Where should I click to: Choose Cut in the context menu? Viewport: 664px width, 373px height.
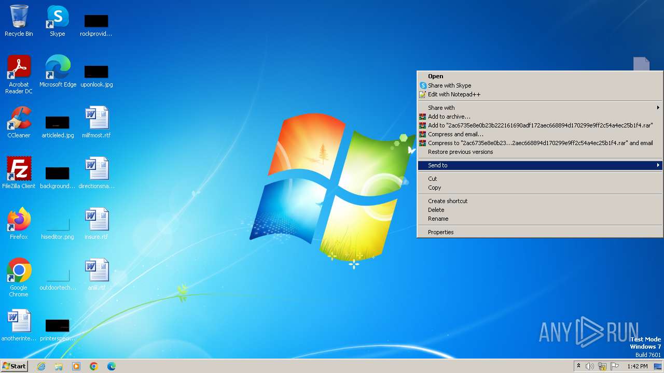click(x=540, y=179)
